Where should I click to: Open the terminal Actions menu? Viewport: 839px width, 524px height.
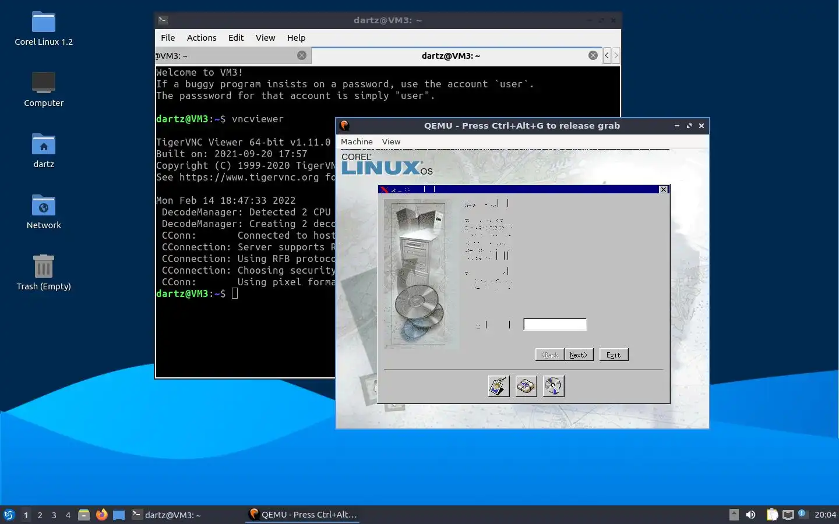[202, 37]
